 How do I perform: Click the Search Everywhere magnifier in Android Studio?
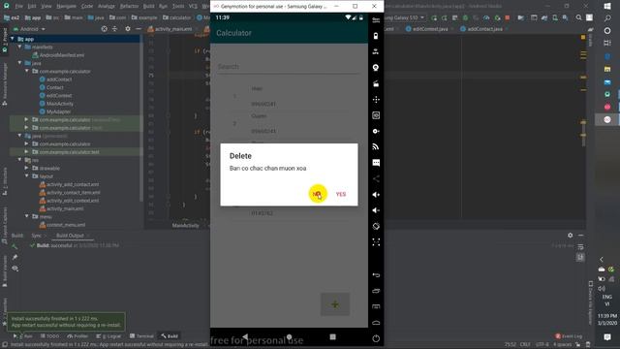[578, 17]
